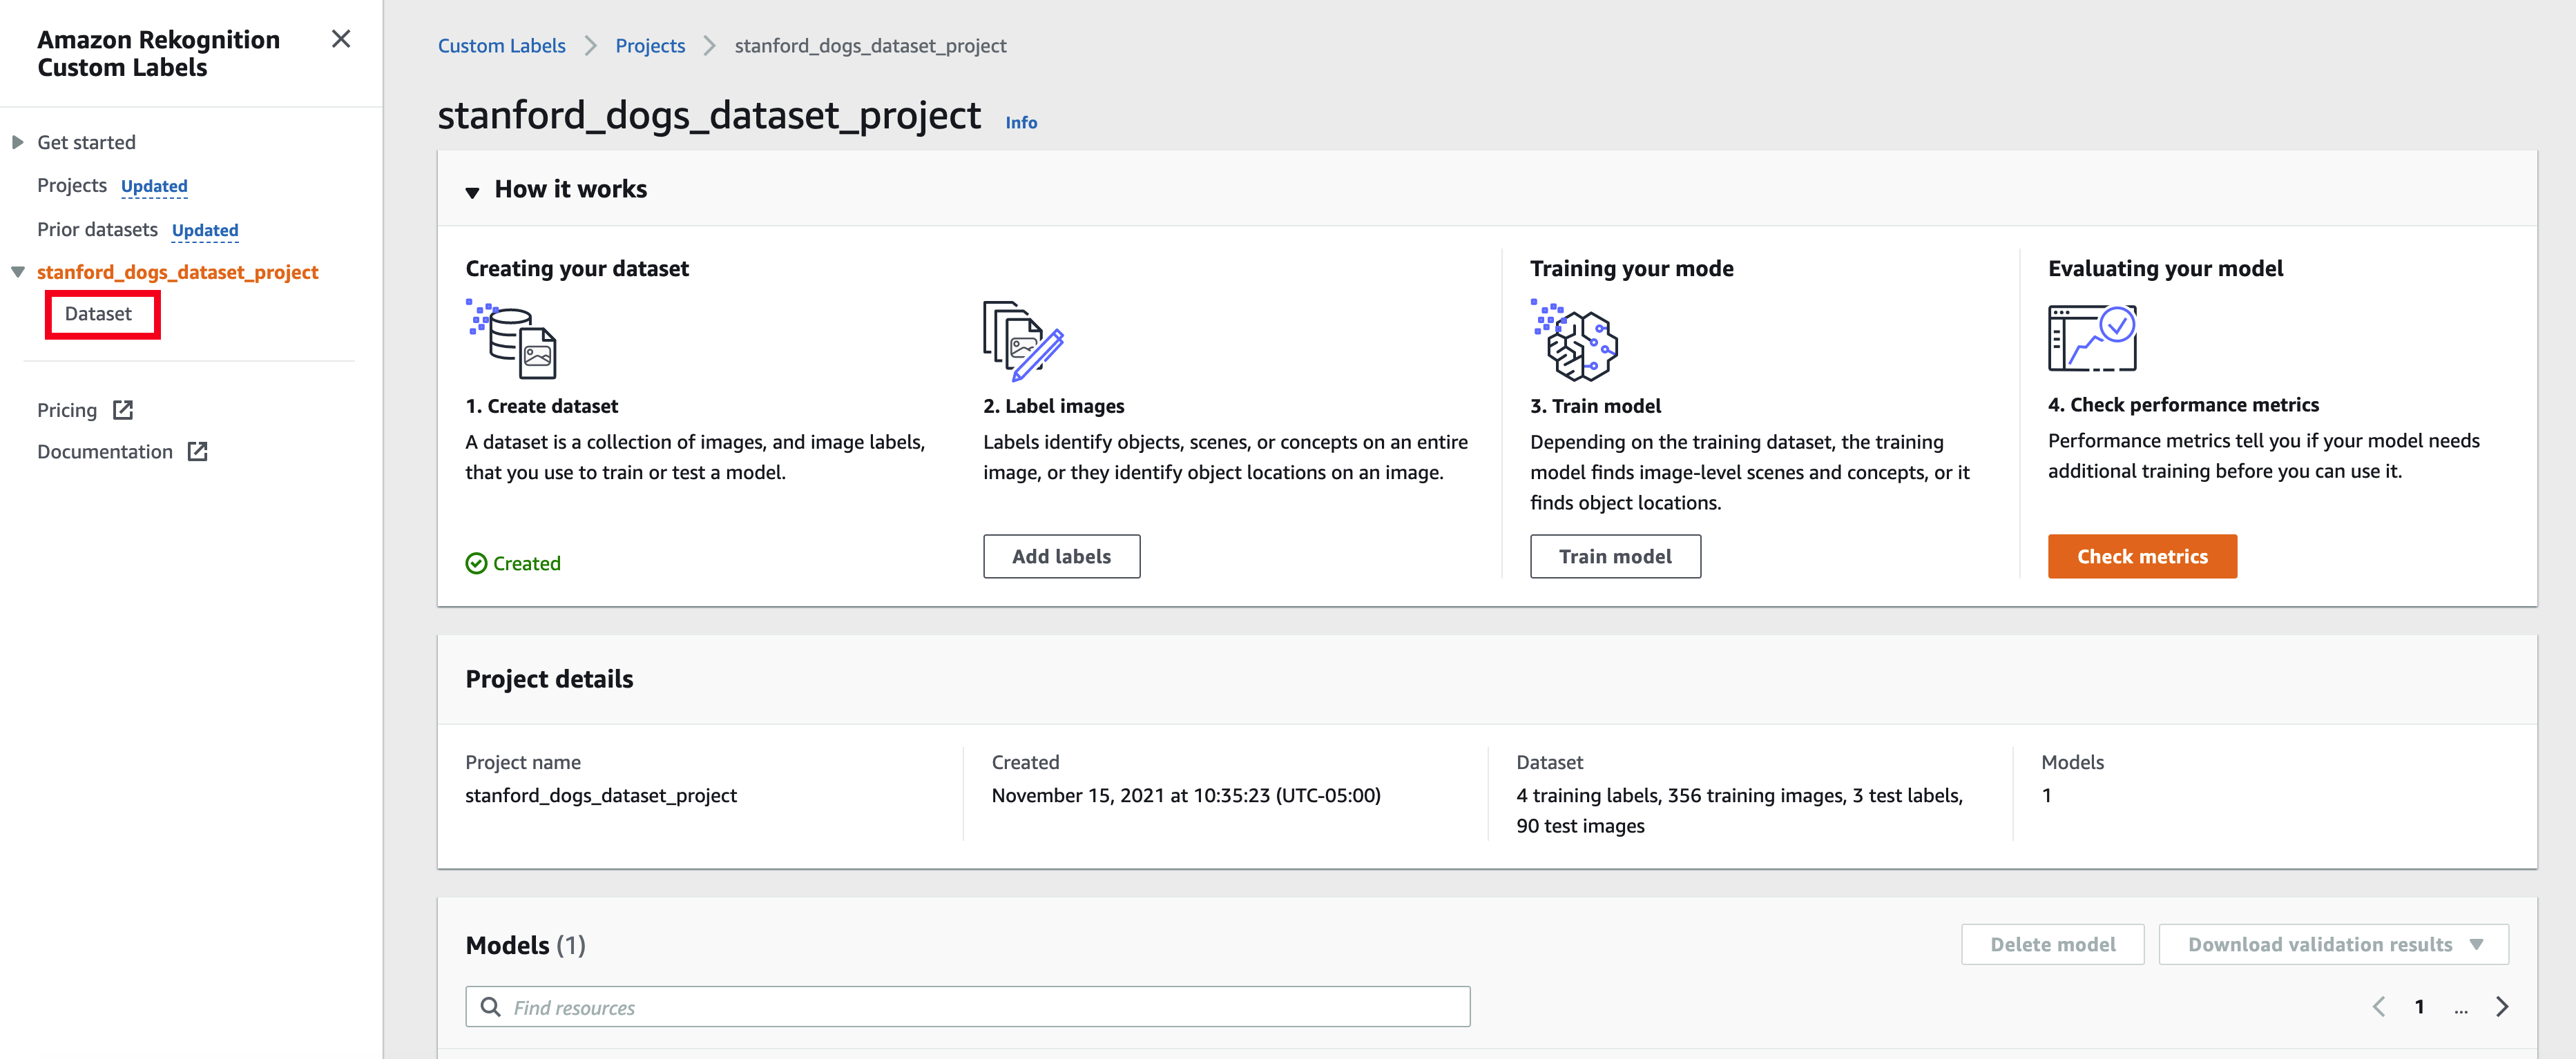
Task: Click the Train model brain icon
Action: click(x=1574, y=340)
